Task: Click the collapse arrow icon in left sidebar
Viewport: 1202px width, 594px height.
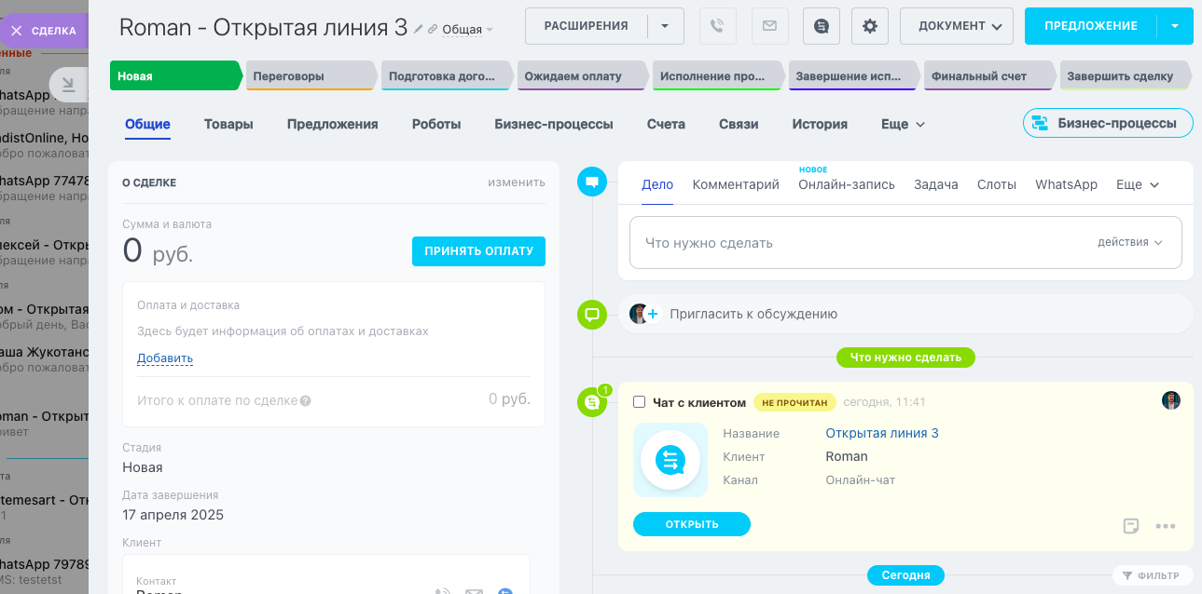Action: 68,85
